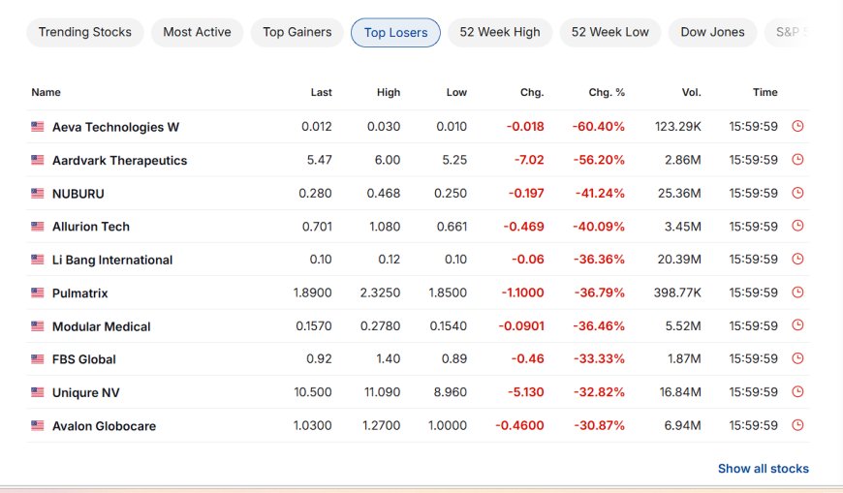This screenshot has height=493, width=843.
Task: Open the NUBURU stock link
Action: pos(78,194)
